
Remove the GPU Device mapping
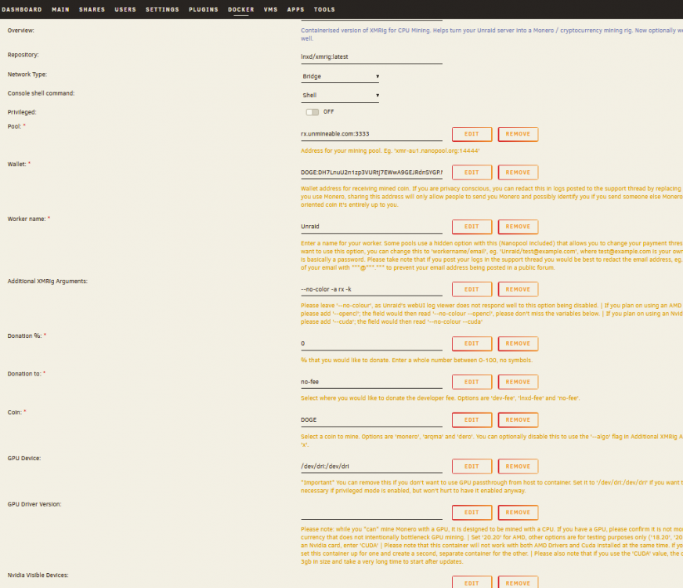(518, 466)
